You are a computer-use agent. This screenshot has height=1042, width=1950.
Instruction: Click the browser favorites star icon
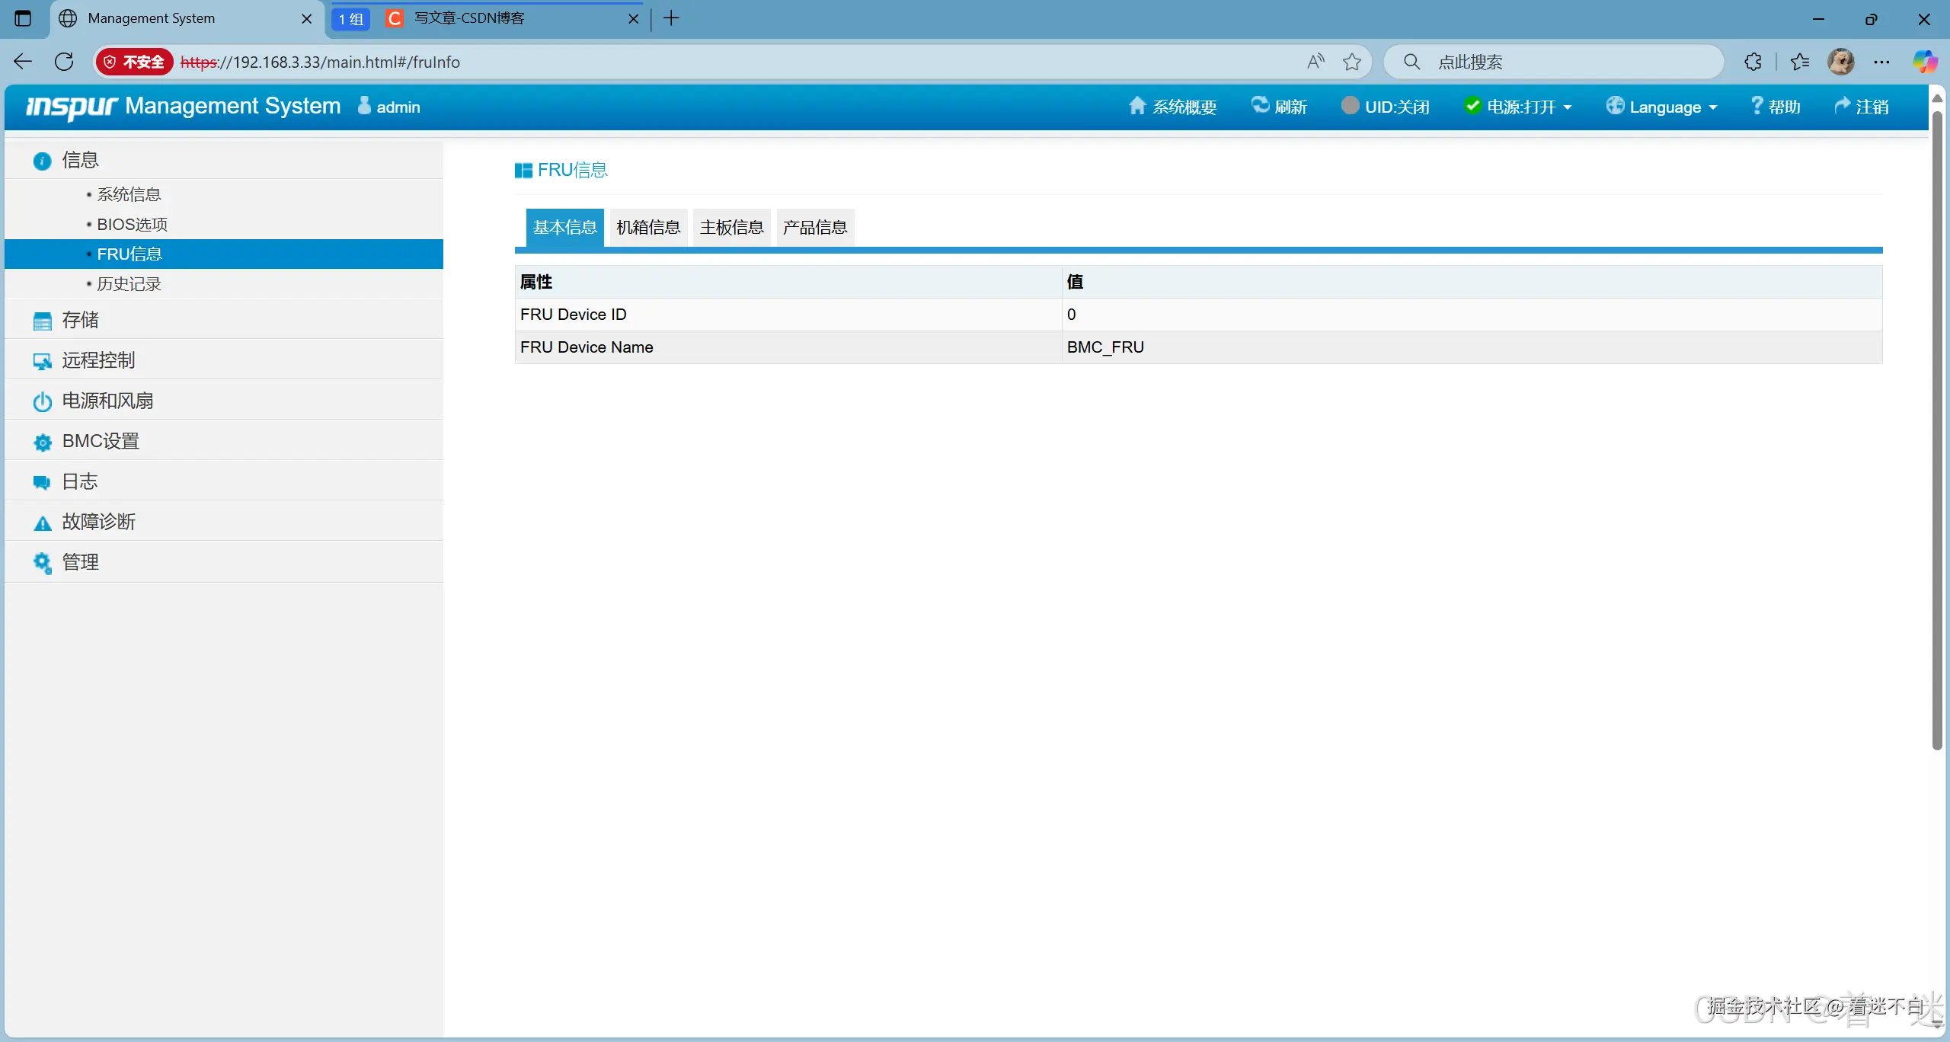coord(1352,62)
